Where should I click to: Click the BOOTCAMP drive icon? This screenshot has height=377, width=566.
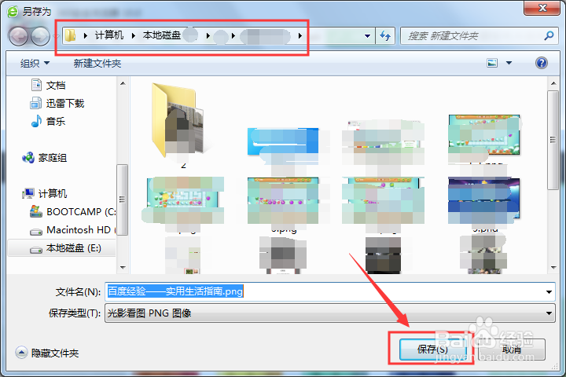point(35,211)
